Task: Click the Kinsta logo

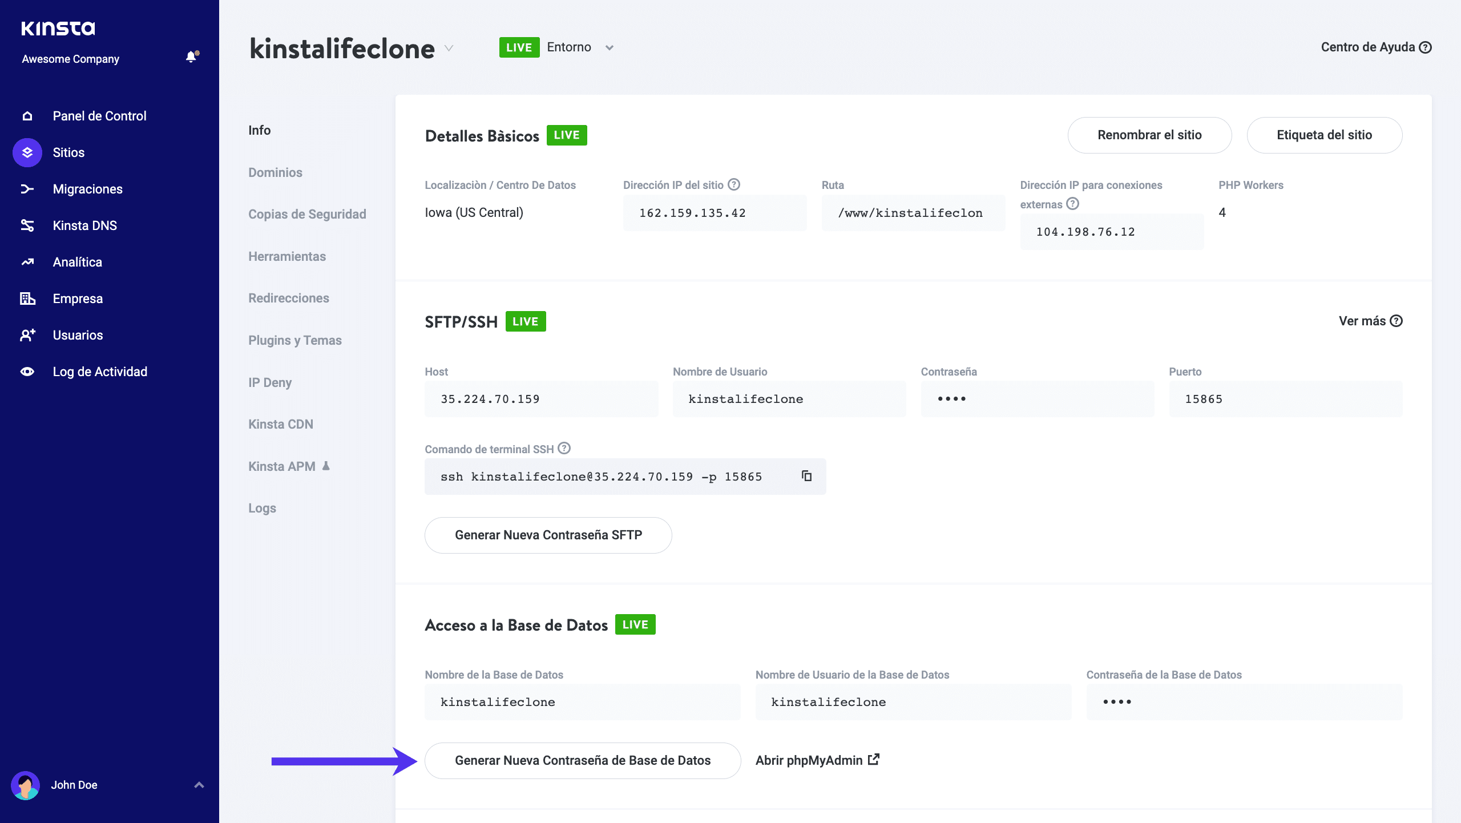Action: [58, 28]
